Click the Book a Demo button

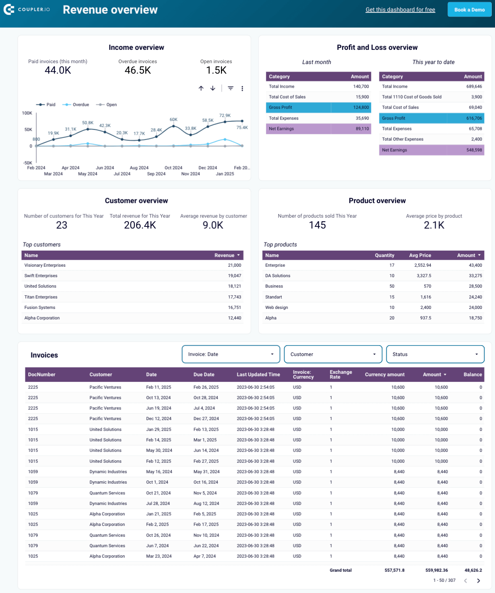tap(470, 10)
